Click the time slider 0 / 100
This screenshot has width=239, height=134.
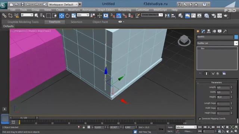24,118
